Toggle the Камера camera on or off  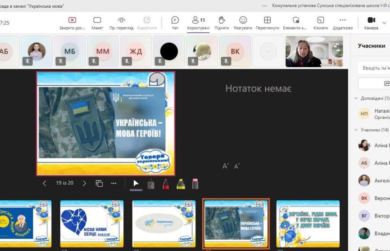(371, 23)
